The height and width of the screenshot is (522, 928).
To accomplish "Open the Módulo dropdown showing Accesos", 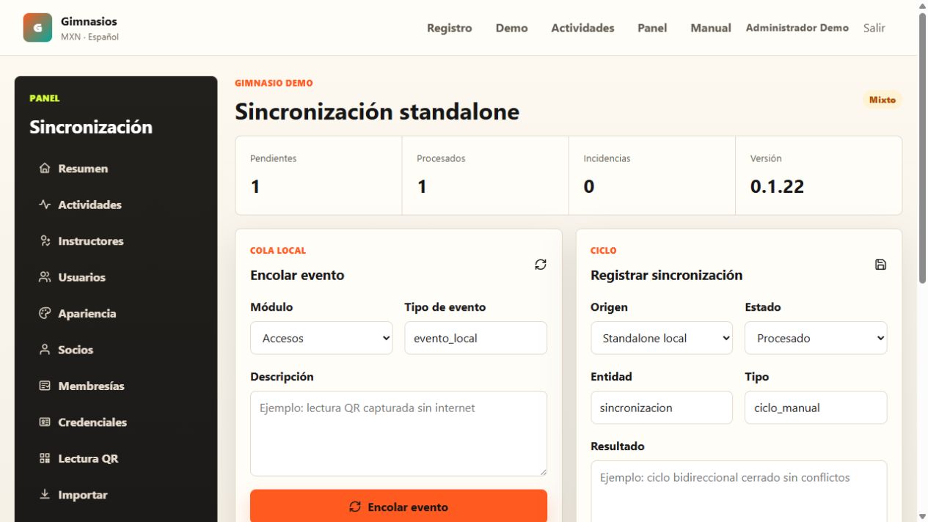I will click(x=321, y=338).
